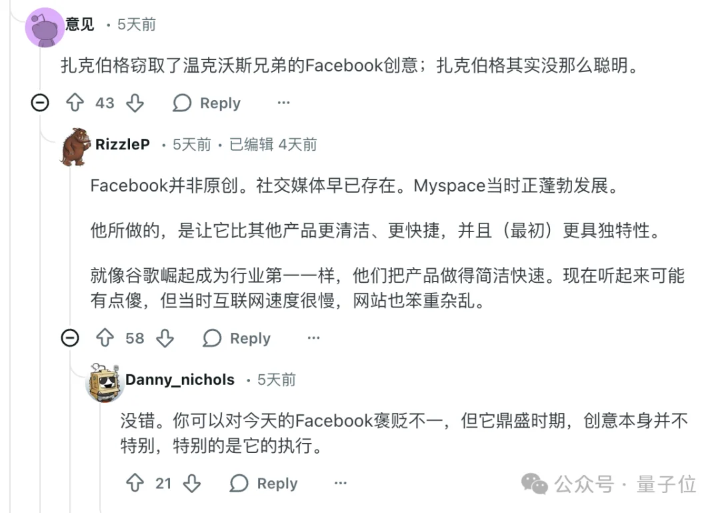The width and height of the screenshot is (720, 513).
Task: Upvote RizzleP's comment about Facebook
Action: click(105, 338)
